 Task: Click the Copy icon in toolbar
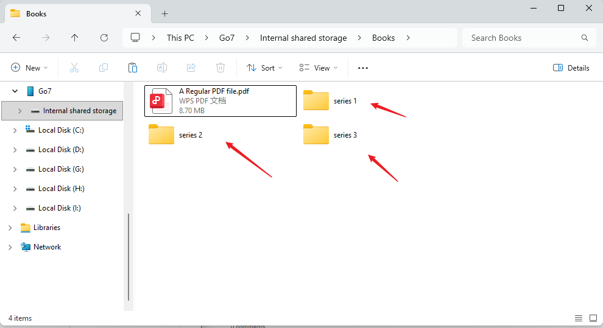(104, 68)
